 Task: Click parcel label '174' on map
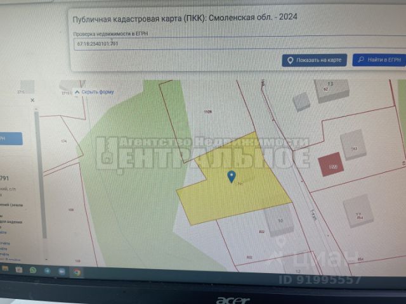64,141
